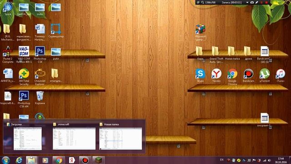The width and height of the screenshot is (291, 164).
Task: Stop the Bandicam recording
Action: click(x=266, y=2)
